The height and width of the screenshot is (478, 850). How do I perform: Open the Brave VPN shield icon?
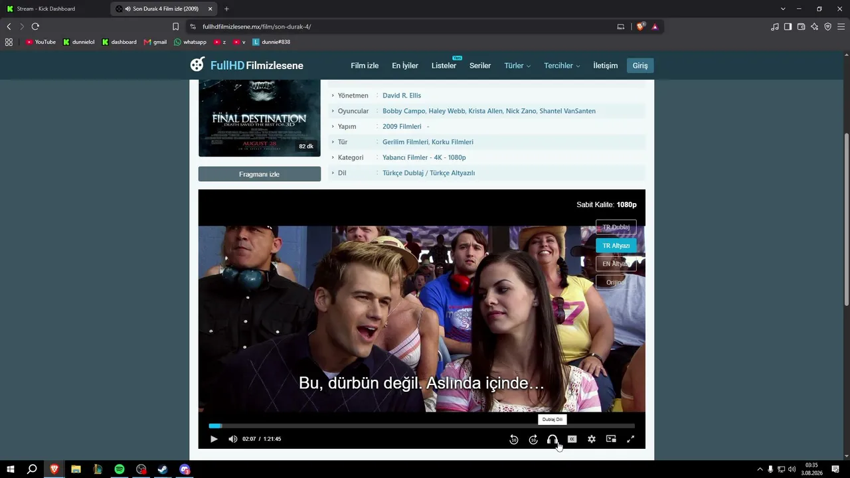pyautogui.click(x=827, y=27)
